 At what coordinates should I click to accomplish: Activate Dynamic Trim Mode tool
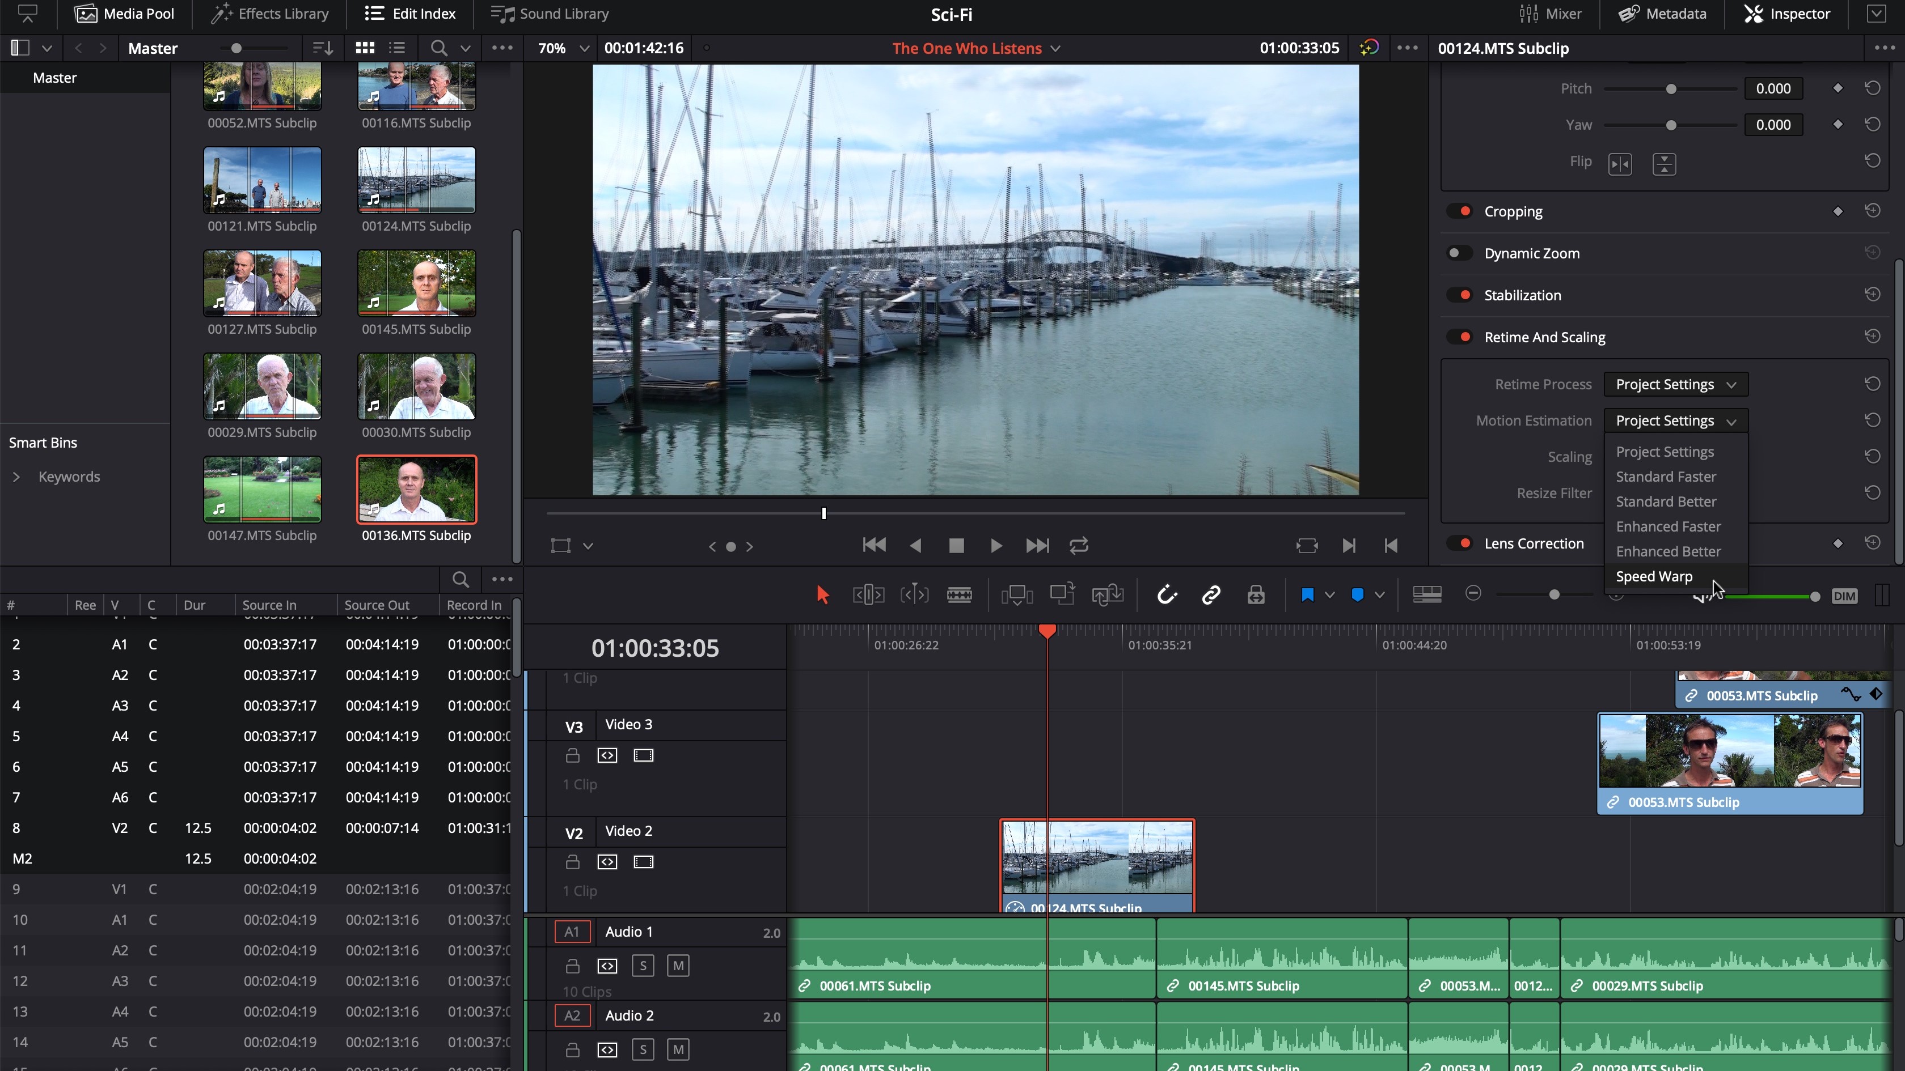click(914, 595)
